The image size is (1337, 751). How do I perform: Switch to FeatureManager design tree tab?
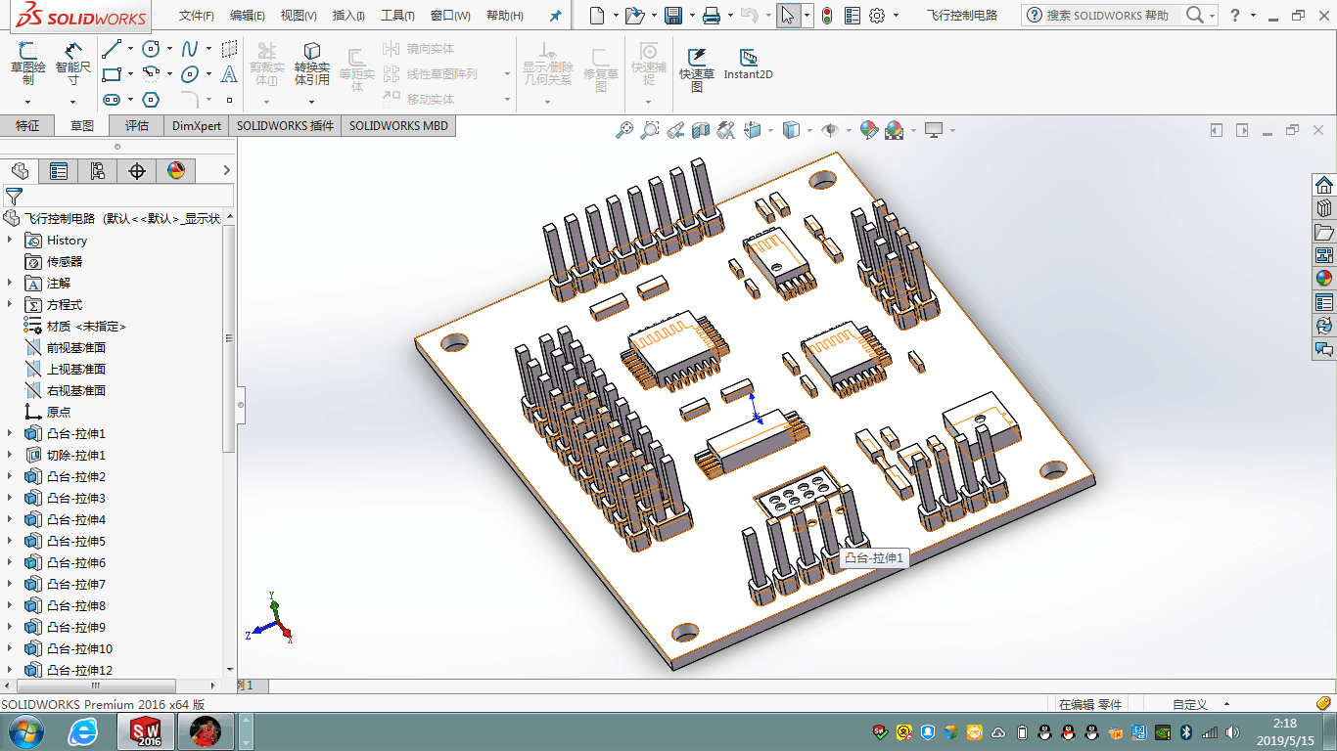click(20, 171)
